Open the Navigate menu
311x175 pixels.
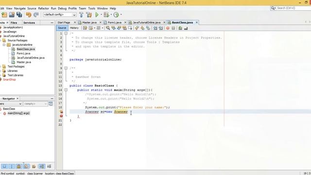[20, 9]
